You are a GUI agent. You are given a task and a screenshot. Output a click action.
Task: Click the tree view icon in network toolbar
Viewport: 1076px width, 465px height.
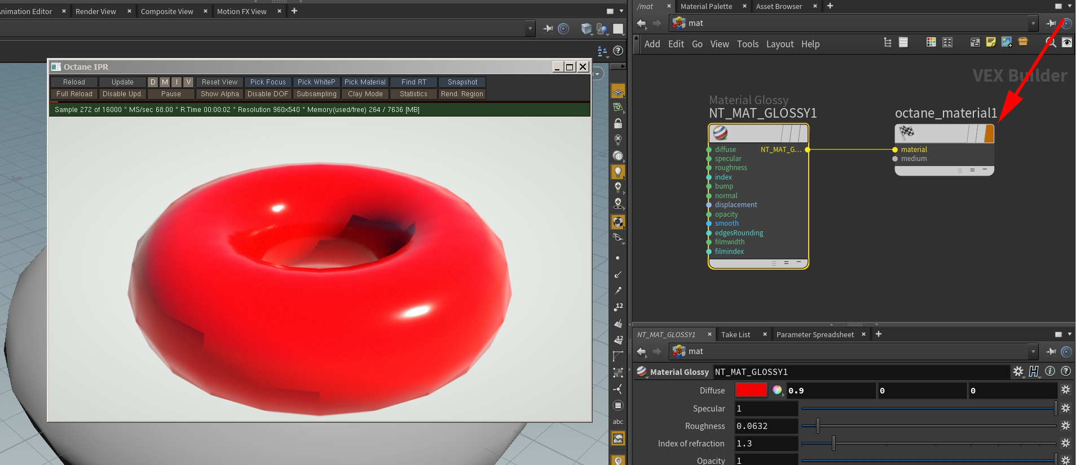point(888,42)
